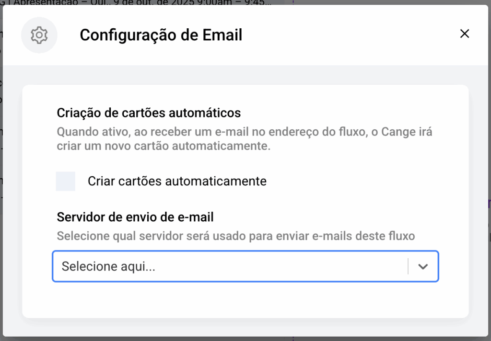Click the 'Servidor de envio de e-mail' heading
The image size is (491, 341).
pos(135,217)
